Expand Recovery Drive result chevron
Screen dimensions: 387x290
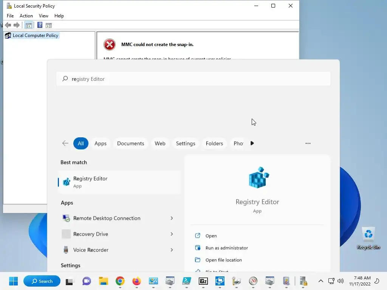172,234
